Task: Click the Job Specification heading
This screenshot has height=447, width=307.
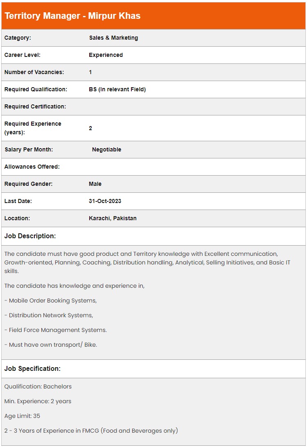Action: coord(32,368)
